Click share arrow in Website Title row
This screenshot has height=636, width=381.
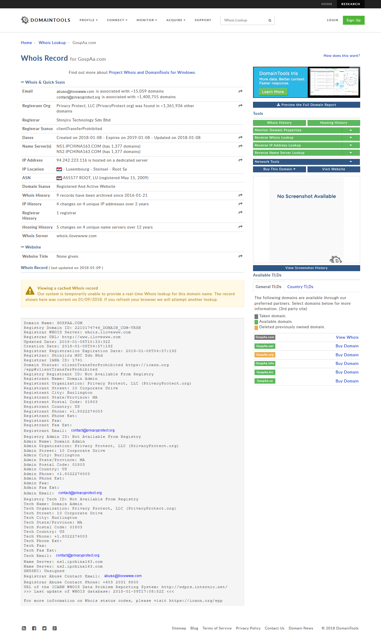[x=241, y=256]
